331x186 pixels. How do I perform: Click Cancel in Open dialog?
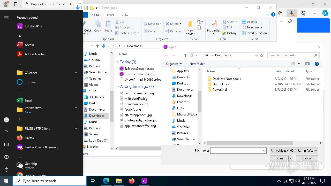coord(307,158)
